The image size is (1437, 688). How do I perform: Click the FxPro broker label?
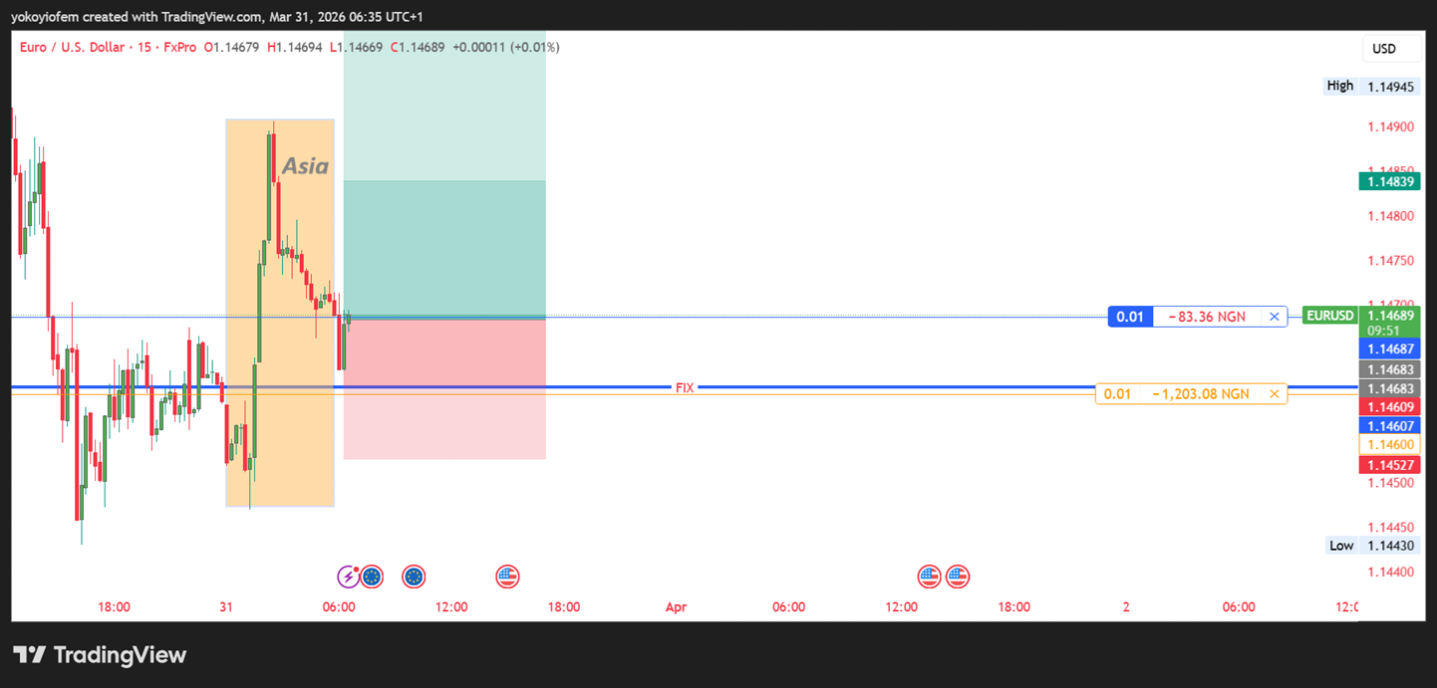(x=178, y=47)
